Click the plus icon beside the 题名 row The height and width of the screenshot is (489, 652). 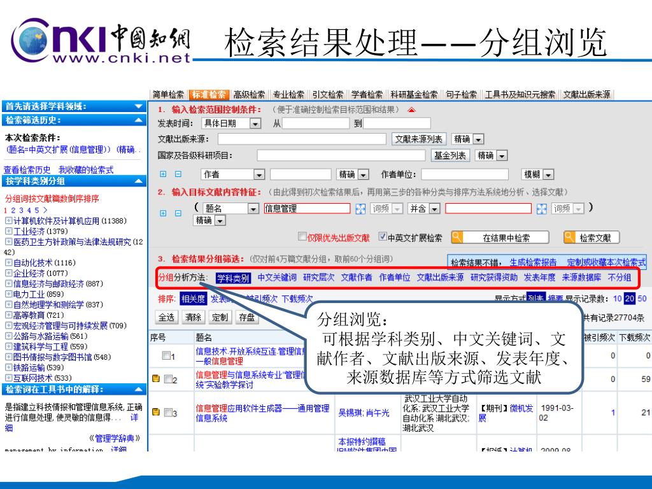coord(163,213)
